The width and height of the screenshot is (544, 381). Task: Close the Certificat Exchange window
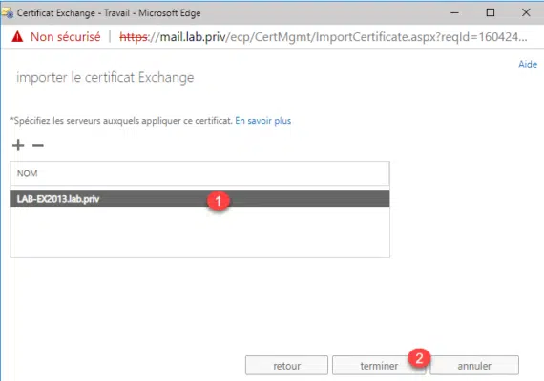click(526, 12)
